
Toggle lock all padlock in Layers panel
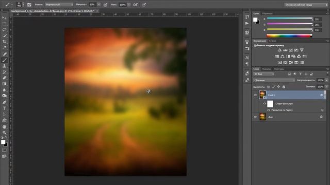[284, 87]
